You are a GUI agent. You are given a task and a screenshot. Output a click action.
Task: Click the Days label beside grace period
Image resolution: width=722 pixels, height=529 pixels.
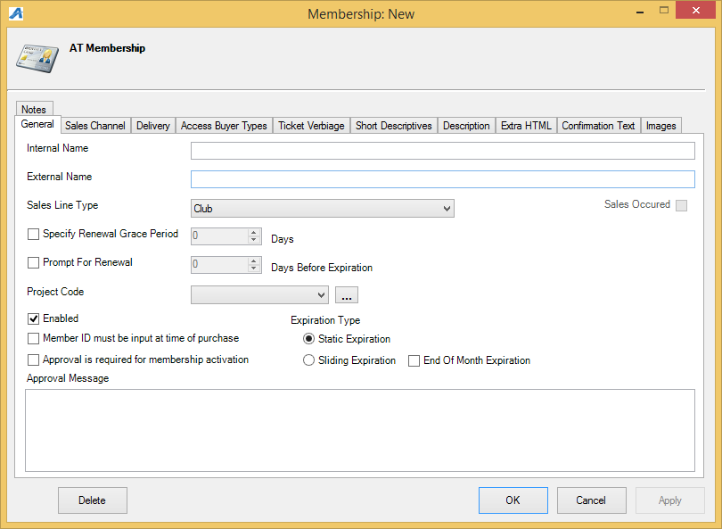point(283,239)
